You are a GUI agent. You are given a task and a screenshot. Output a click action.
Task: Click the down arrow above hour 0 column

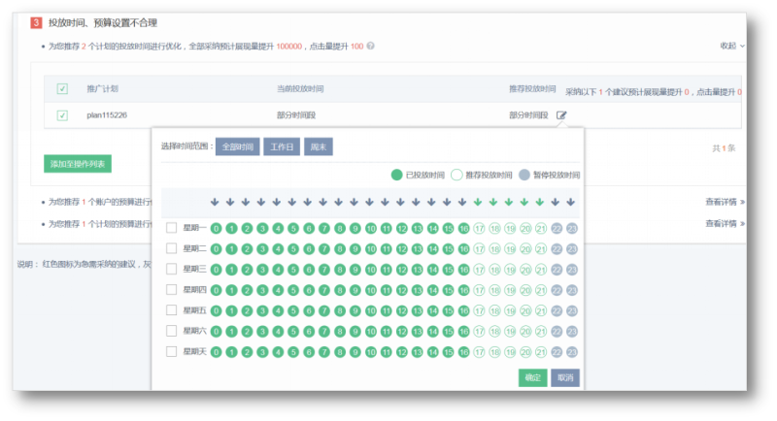(215, 202)
